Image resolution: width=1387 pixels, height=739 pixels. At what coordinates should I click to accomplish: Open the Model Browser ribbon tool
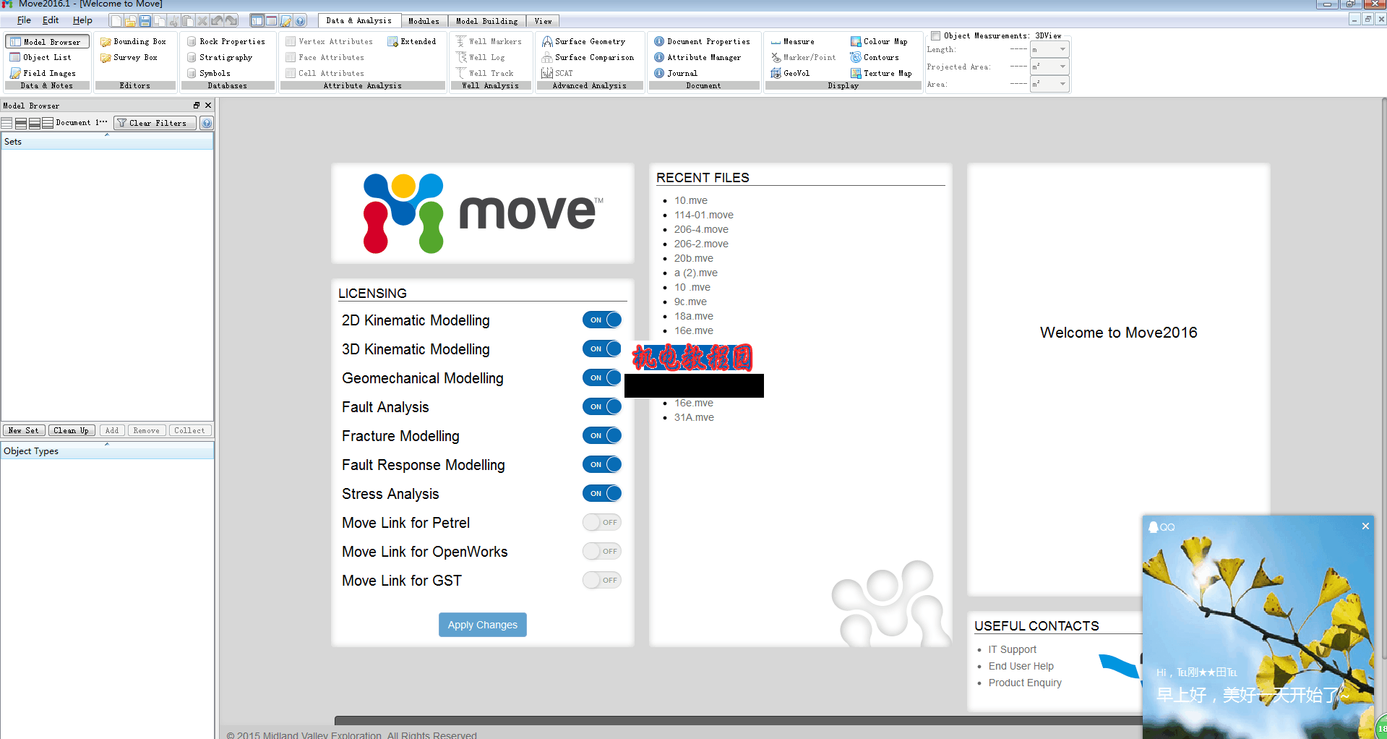[x=48, y=42]
